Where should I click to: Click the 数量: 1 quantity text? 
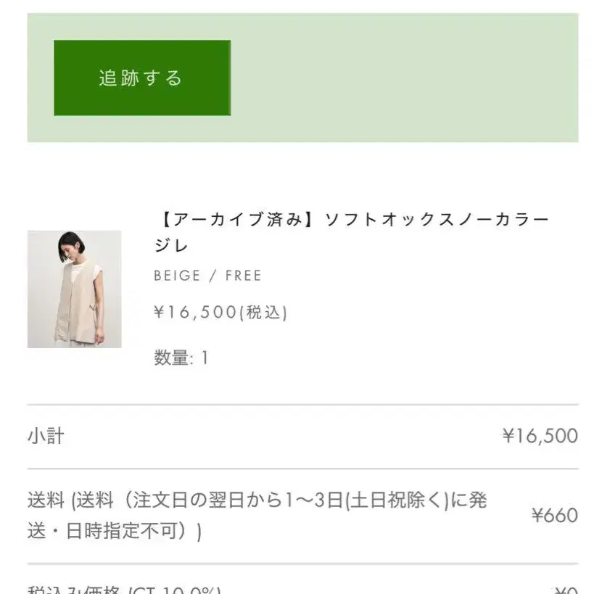[181, 358]
